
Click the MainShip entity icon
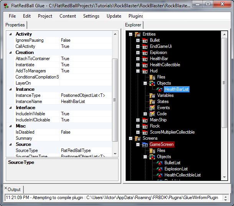(145, 120)
